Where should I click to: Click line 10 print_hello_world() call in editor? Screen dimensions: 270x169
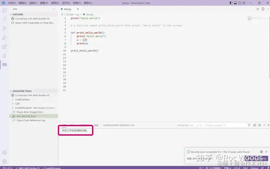84,51
